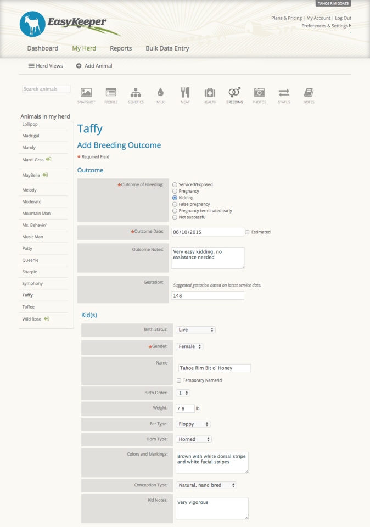The image size is (370, 527).
Task: Click the Herd Views list icon
Action: 31,66
